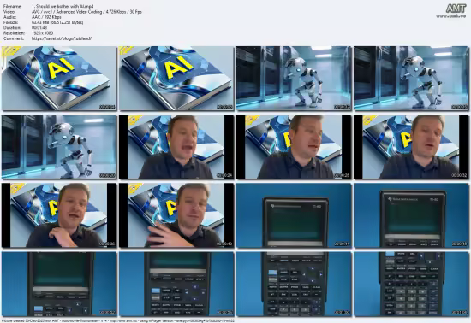The height and width of the screenshot is (323, 471).
Task: Open the calculator thumbnail at 00:00:52
Action: point(59,284)
